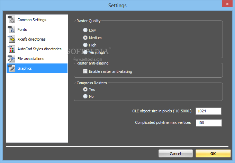This screenshot has width=235, height=163.
Task: Click the XRefs directories arrow icon
Action: point(11,39)
